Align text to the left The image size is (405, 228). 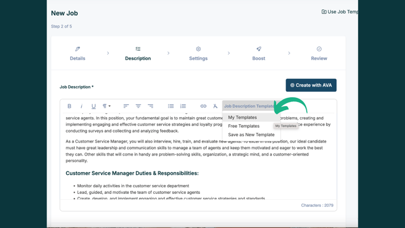[126, 106]
